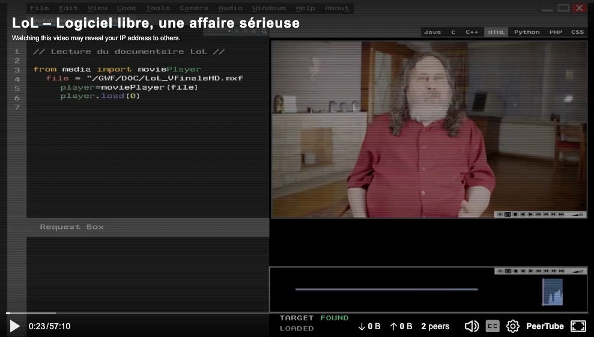Click the upload speed "0 B" up-arrow indicator
The image size is (594, 337).
tap(401, 326)
